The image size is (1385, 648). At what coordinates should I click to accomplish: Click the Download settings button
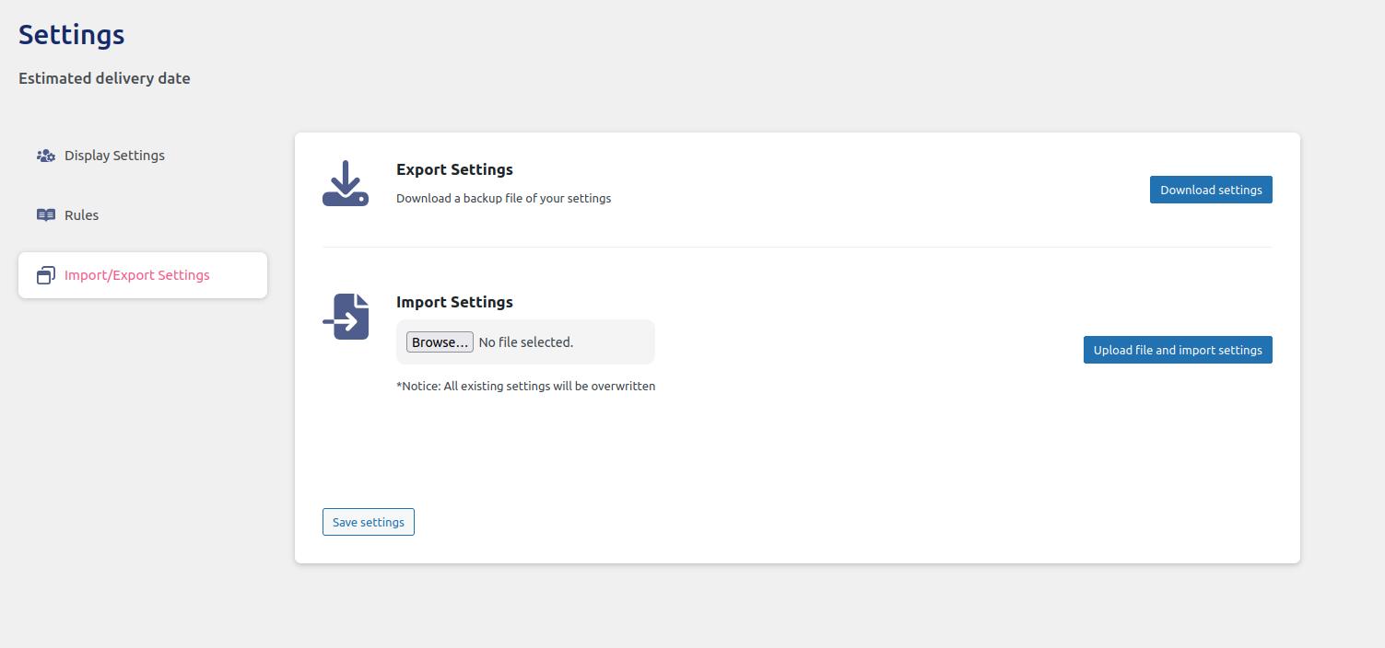click(x=1211, y=190)
